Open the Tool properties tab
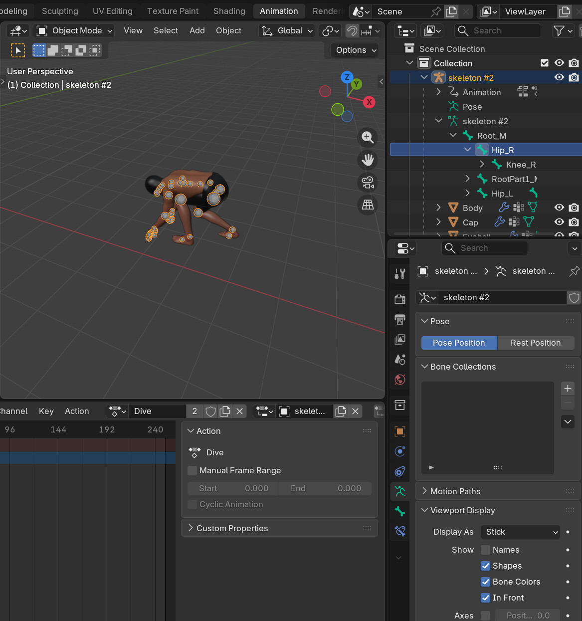 click(x=400, y=273)
